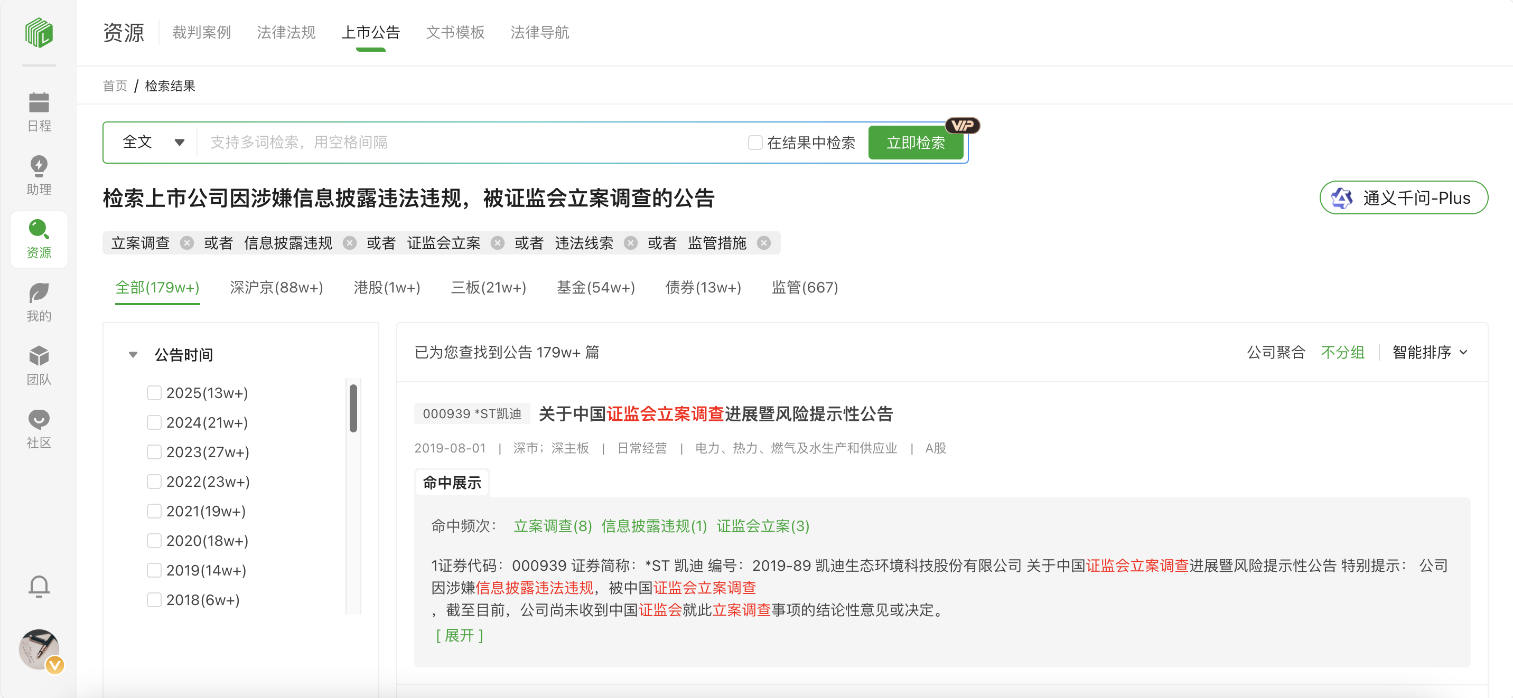Remove the 立案调查 keyword tag
Image resolution: width=1513 pixels, height=698 pixels.
tap(187, 243)
